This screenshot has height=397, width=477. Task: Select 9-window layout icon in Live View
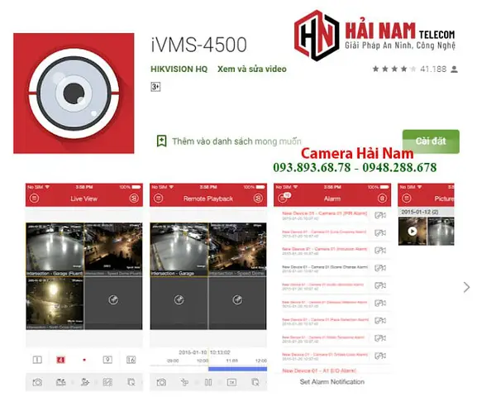[x=107, y=360]
